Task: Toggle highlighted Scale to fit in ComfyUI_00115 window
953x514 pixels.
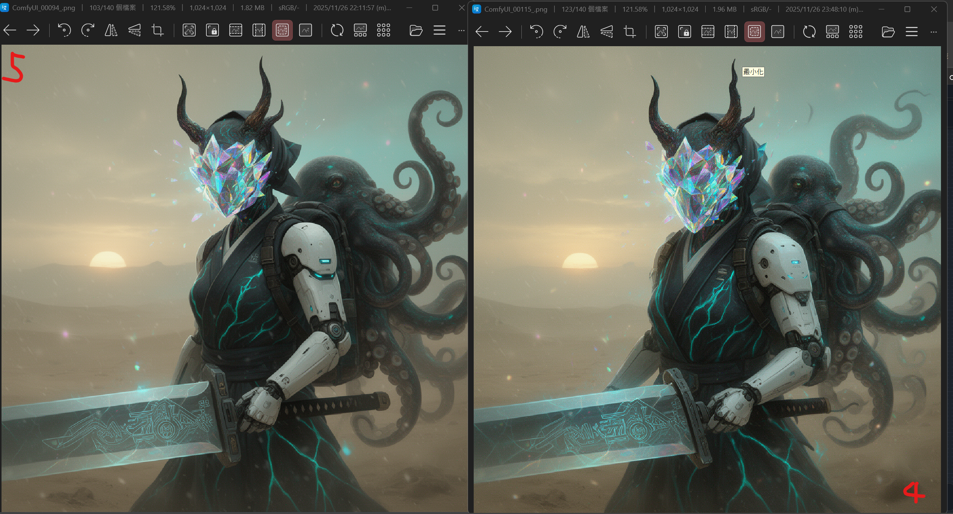Action: pos(754,32)
